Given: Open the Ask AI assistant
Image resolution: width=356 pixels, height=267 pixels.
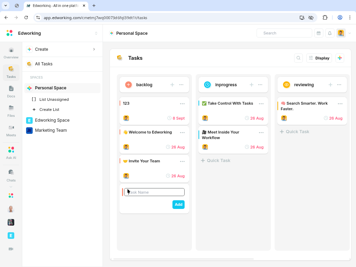Looking at the screenshot, I should (11, 153).
